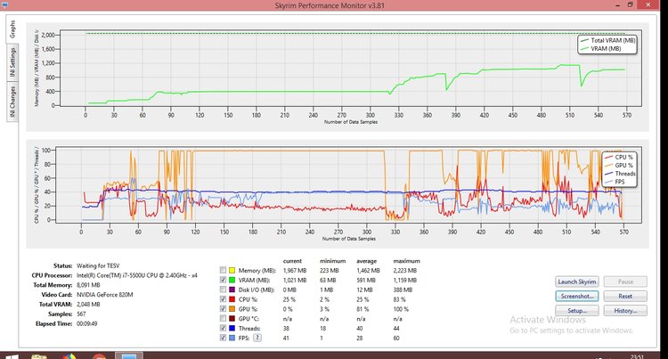
Task: Disable the VRAM (MB) checkbox
Action: click(223, 280)
